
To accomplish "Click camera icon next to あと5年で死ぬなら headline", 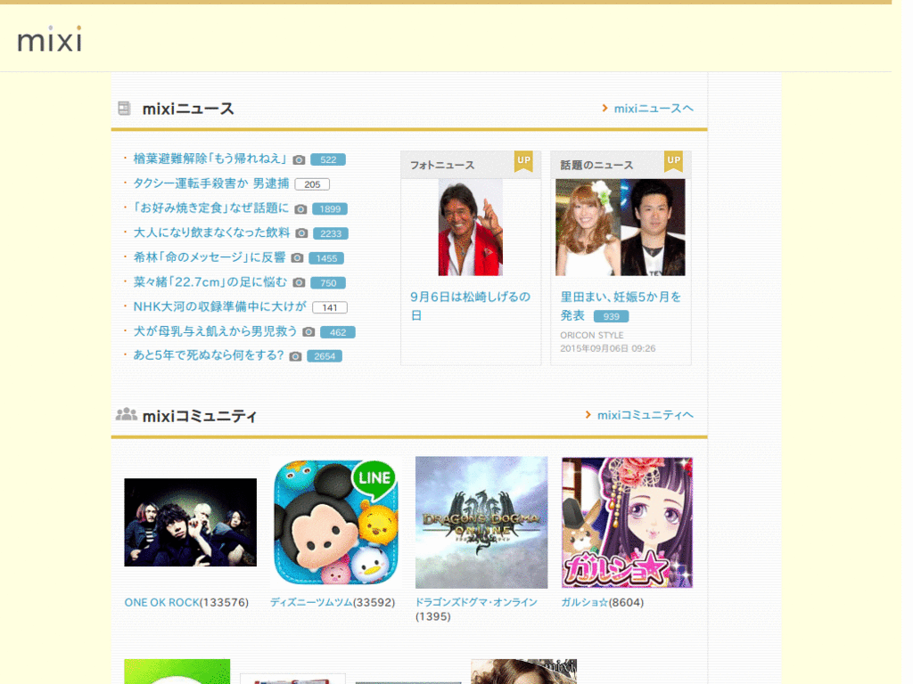I will (x=295, y=356).
